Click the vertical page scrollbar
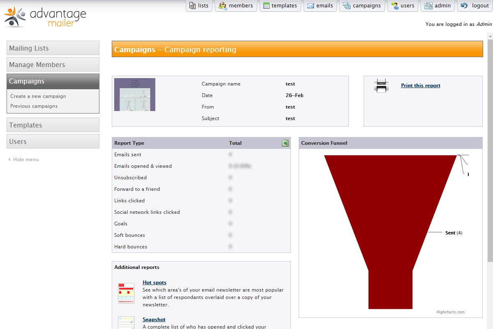 (x=490, y=148)
